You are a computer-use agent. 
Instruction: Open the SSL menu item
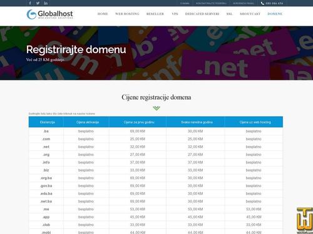229,14
